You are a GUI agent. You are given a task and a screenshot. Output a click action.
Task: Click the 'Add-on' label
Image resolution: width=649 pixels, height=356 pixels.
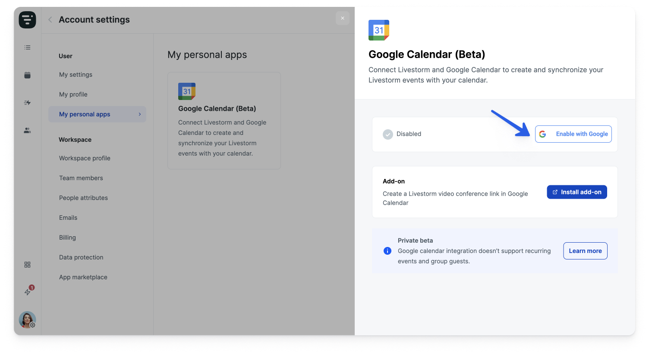click(x=394, y=181)
